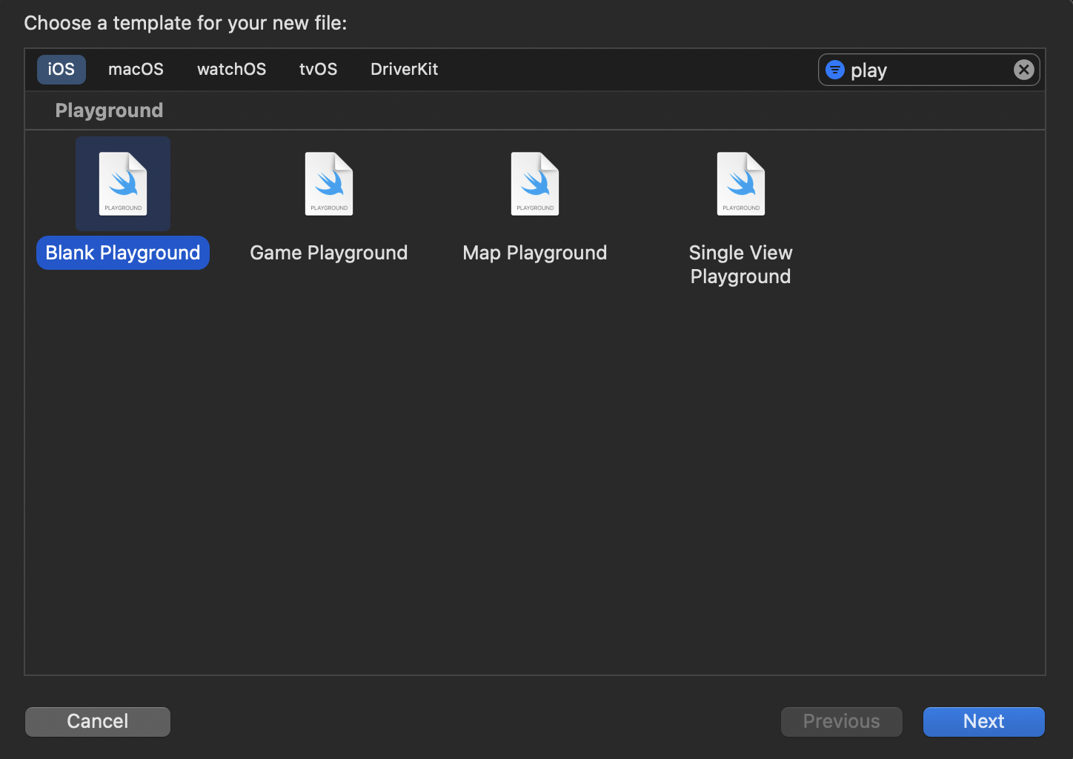The image size is (1073, 759).
Task: Click the Map Playground label
Action: (x=535, y=253)
